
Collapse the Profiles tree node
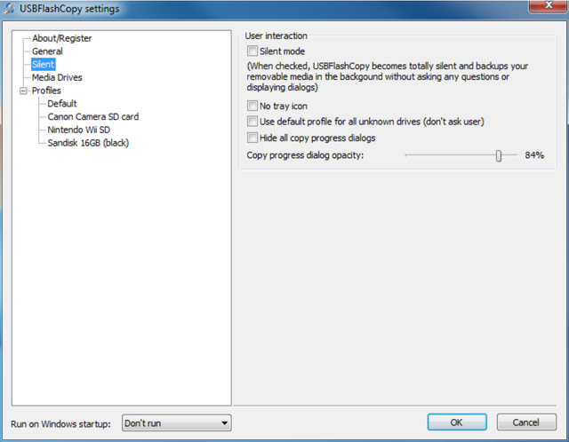(x=23, y=91)
